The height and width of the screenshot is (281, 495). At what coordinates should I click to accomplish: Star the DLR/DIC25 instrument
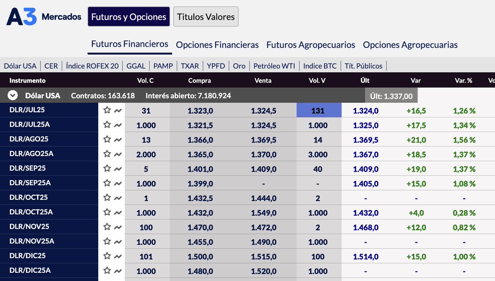107,256
